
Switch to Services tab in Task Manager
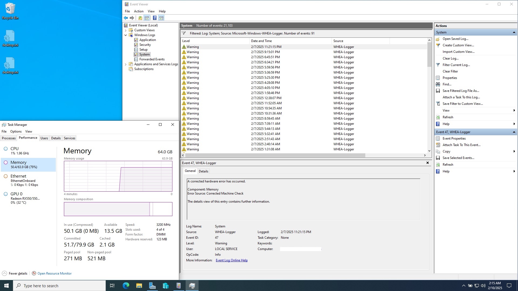(69, 138)
